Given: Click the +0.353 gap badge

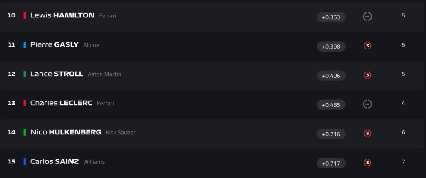Looking at the screenshot, I should tap(331, 17).
